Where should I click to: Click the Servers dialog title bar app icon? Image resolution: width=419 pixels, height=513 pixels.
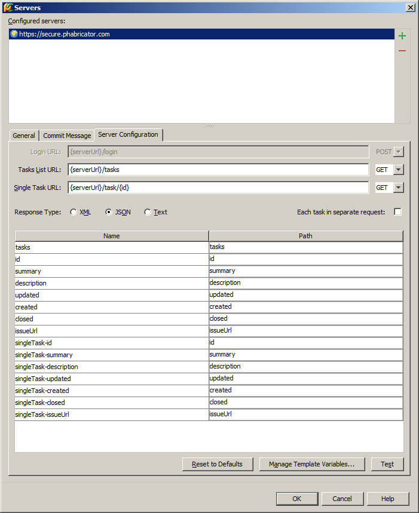pyautogui.click(x=8, y=7)
